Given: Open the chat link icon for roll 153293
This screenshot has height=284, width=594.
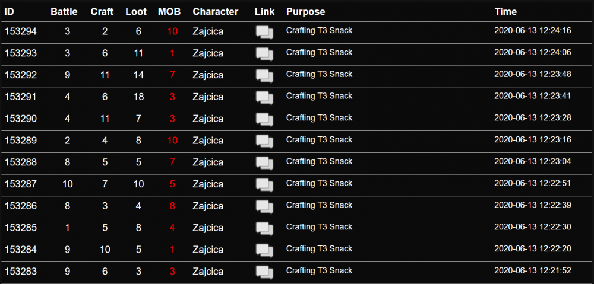Looking at the screenshot, I should (x=264, y=54).
